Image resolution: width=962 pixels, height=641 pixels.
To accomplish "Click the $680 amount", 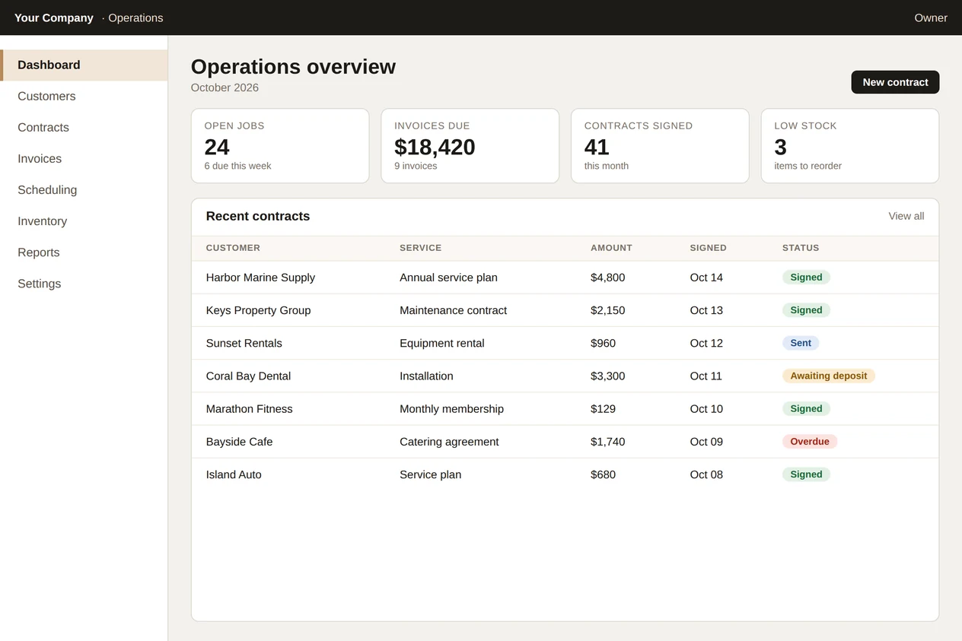I will (x=603, y=474).
